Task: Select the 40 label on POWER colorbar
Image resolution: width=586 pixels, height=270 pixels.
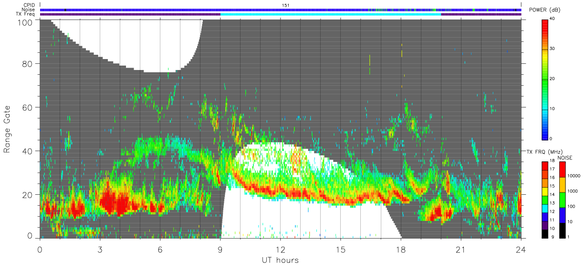Action: (552, 19)
